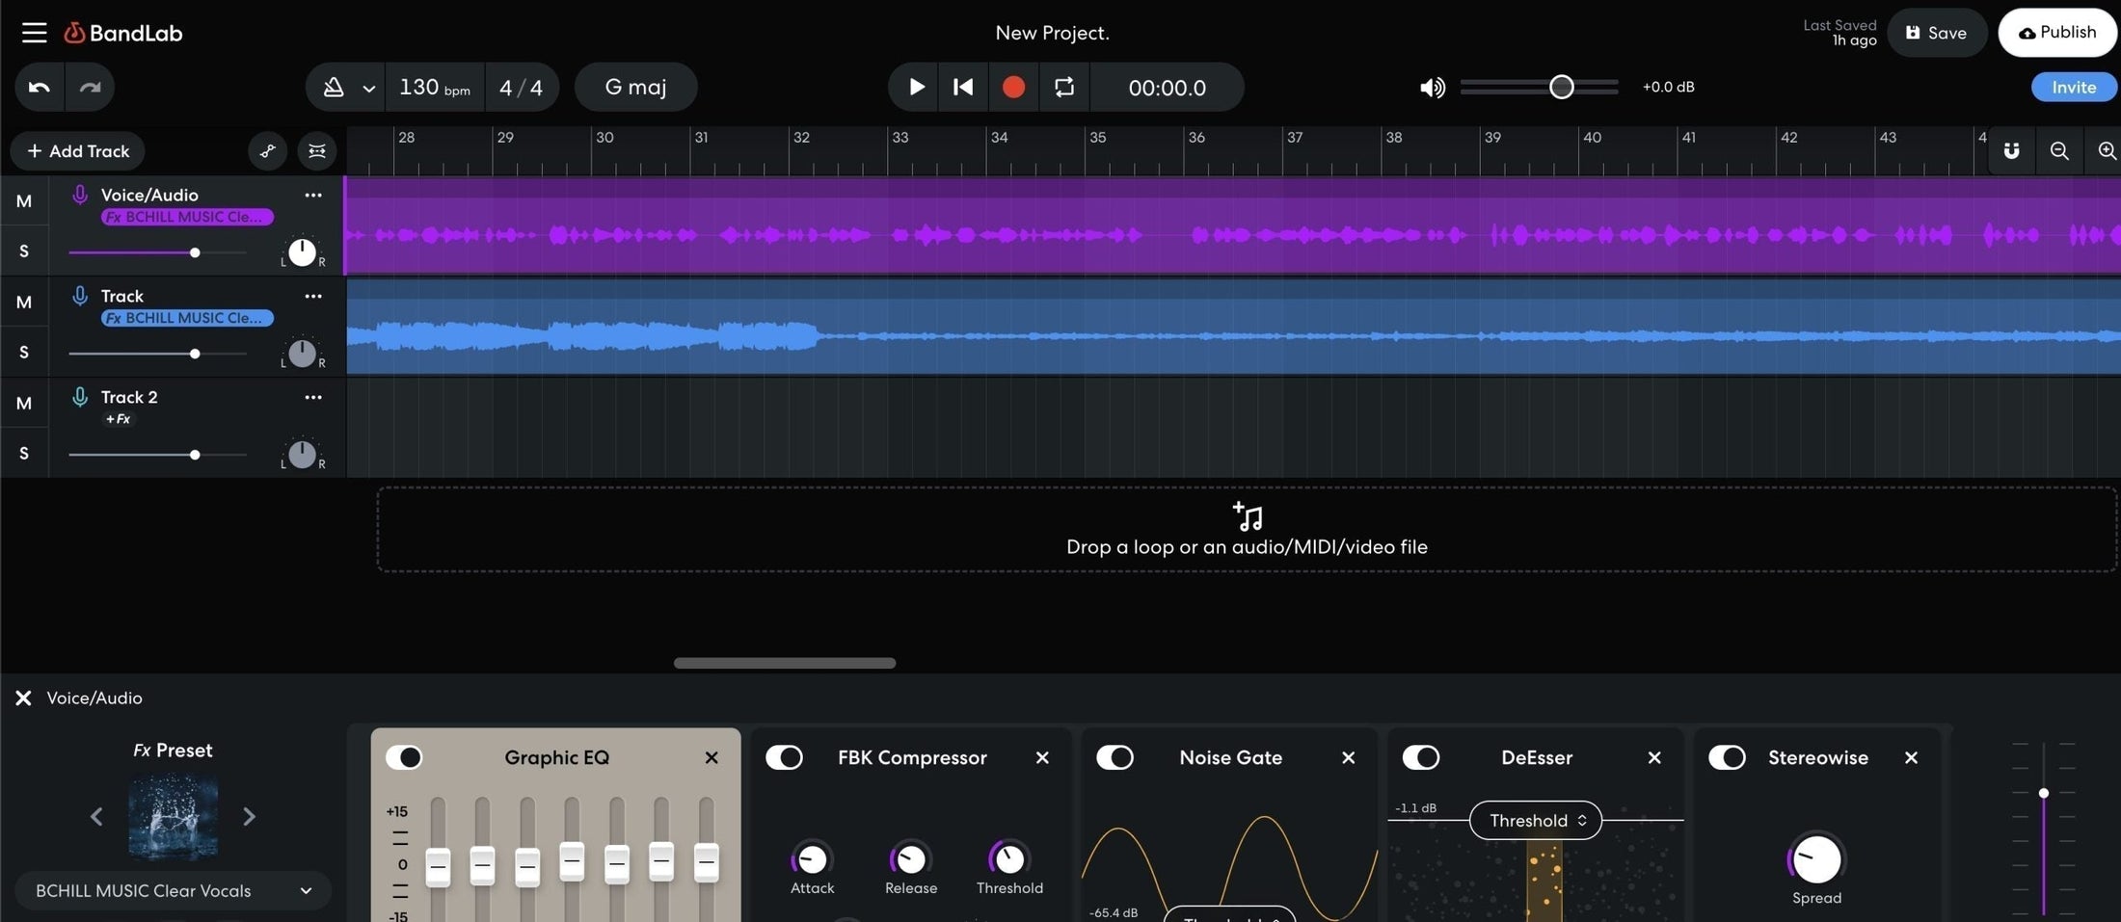Image resolution: width=2121 pixels, height=922 pixels.
Task: Open the options menu for Track 2
Action: [312, 396]
